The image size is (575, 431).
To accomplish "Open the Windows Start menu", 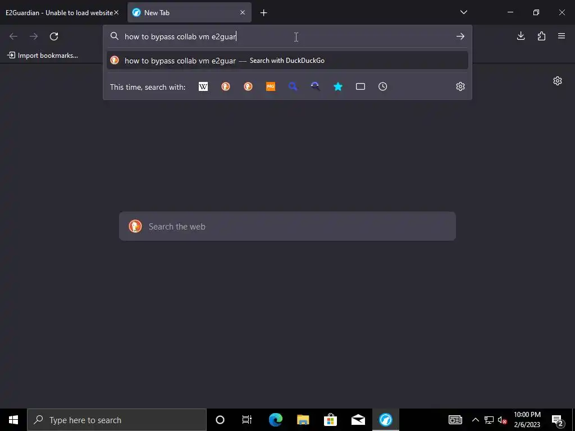I will [13, 420].
